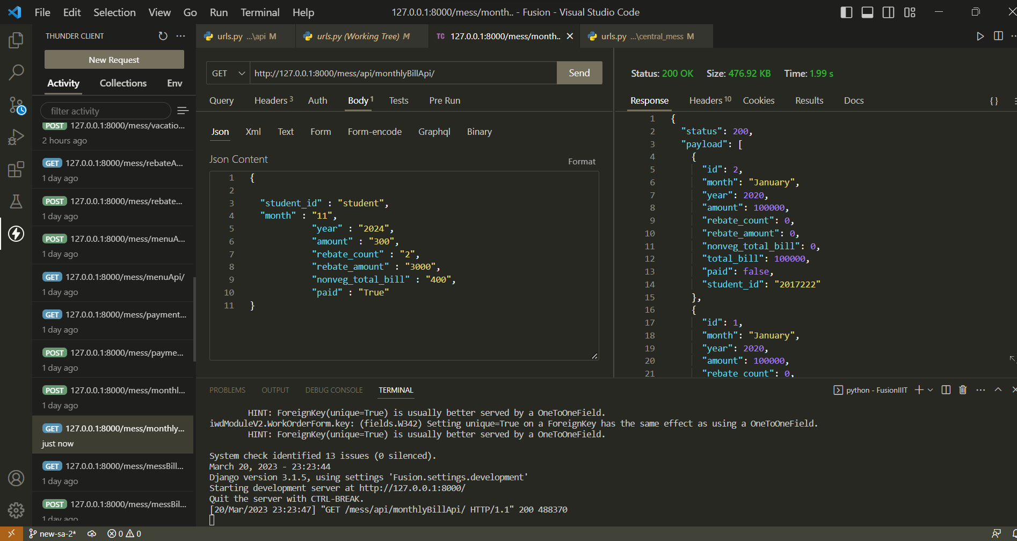Image resolution: width=1017 pixels, height=541 pixels.
Task: Click the activity list vertical scrollbar
Action: 194,320
